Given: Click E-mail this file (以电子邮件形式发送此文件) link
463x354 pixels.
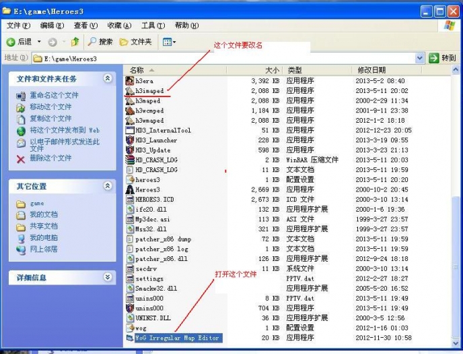Looking at the screenshot, I should tap(65, 145).
